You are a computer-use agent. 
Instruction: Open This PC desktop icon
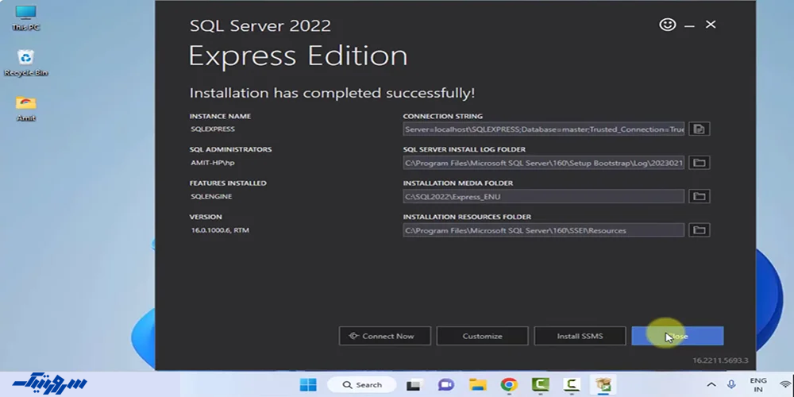[x=26, y=17]
